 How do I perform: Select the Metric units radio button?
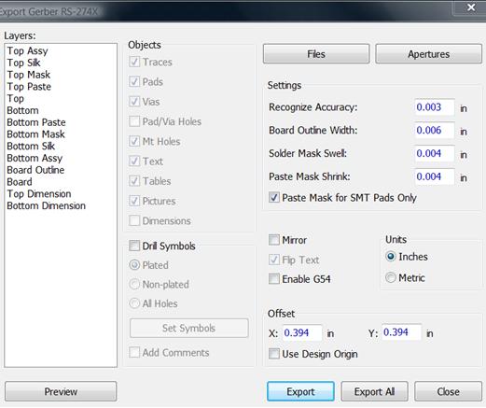pyautogui.click(x=391, y=277)
